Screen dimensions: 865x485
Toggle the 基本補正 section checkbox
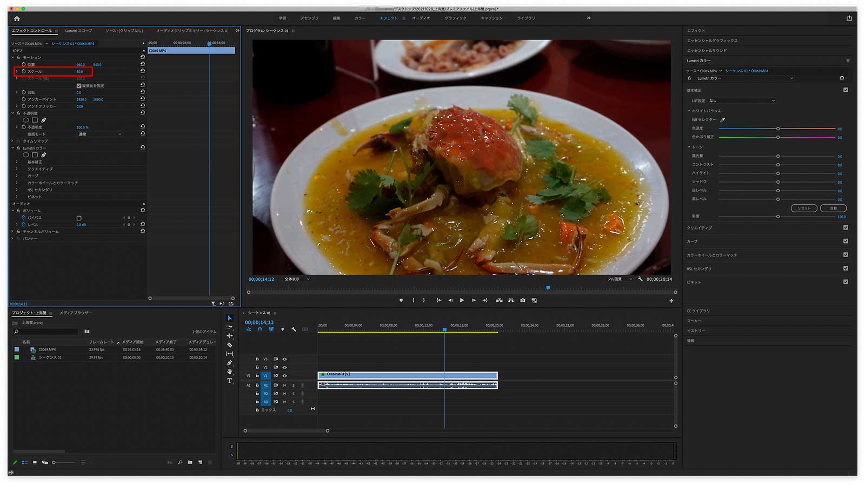point(846,90)
